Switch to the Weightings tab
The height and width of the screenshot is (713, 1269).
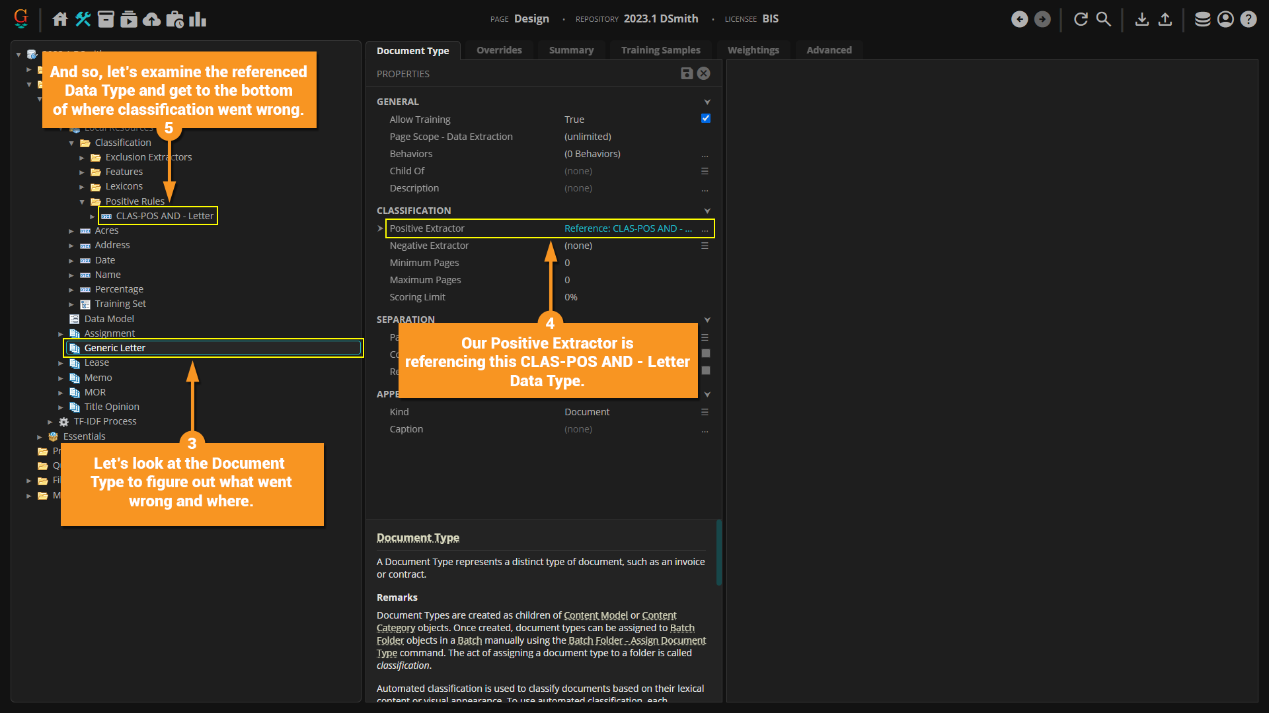(753, 50)
